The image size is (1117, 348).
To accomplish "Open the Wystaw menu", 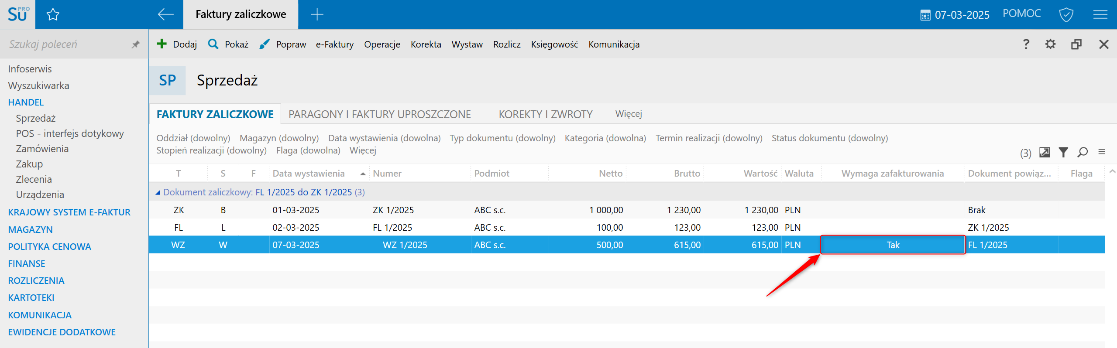I will (x=467, y=44).
